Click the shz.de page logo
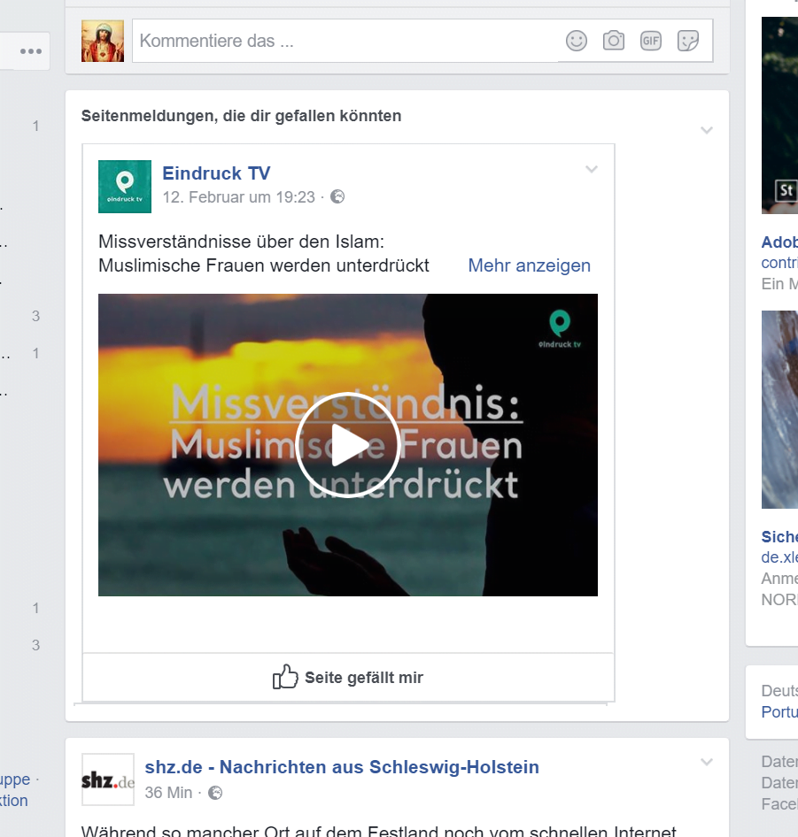The width and height of the screenshot is (798, 837). pyautogui.click(x=108, y=779)
